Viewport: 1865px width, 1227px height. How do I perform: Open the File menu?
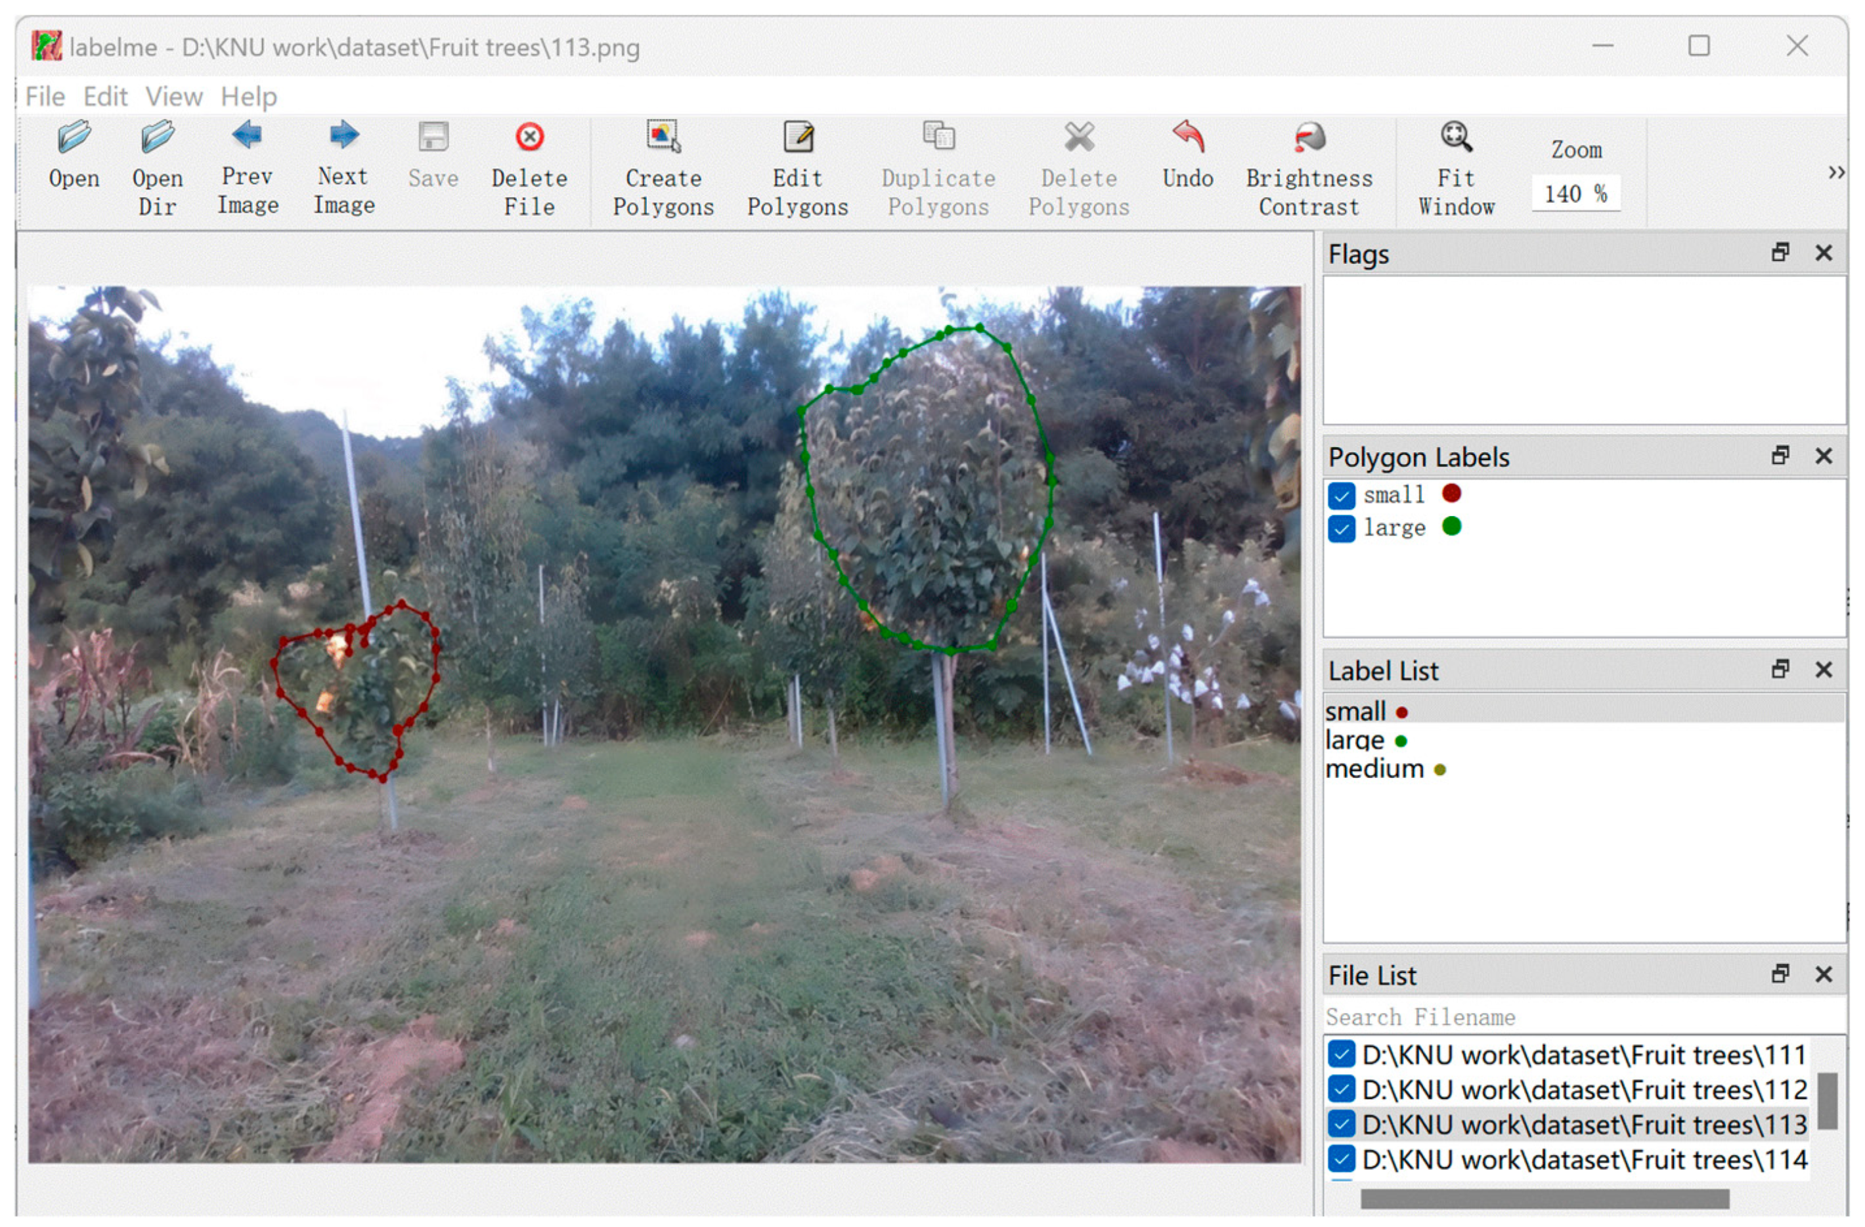[45, 97]
